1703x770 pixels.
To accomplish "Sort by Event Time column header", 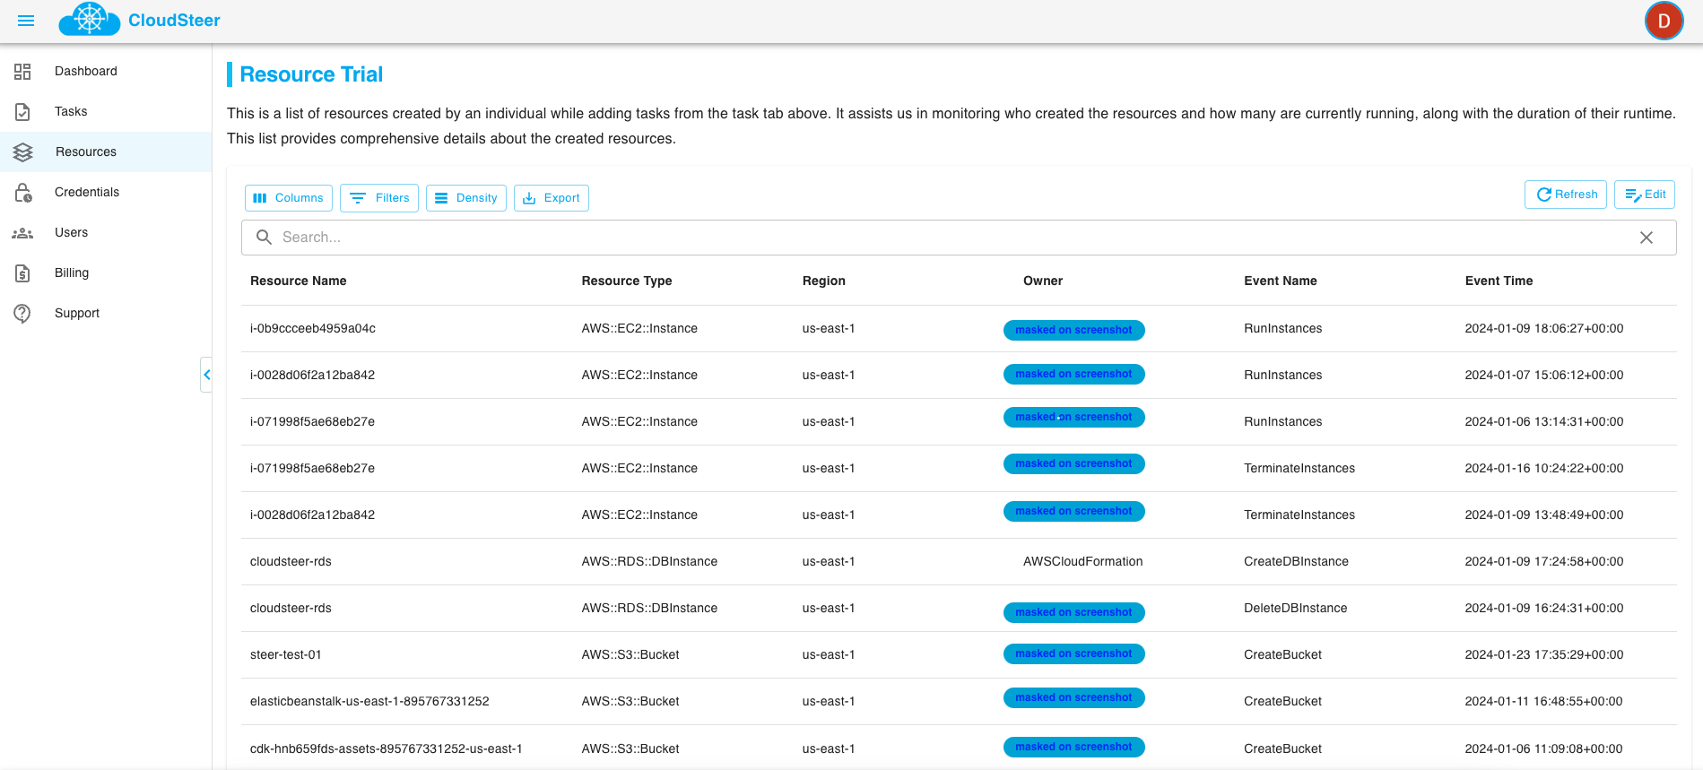I will [x=1499, y=281].
